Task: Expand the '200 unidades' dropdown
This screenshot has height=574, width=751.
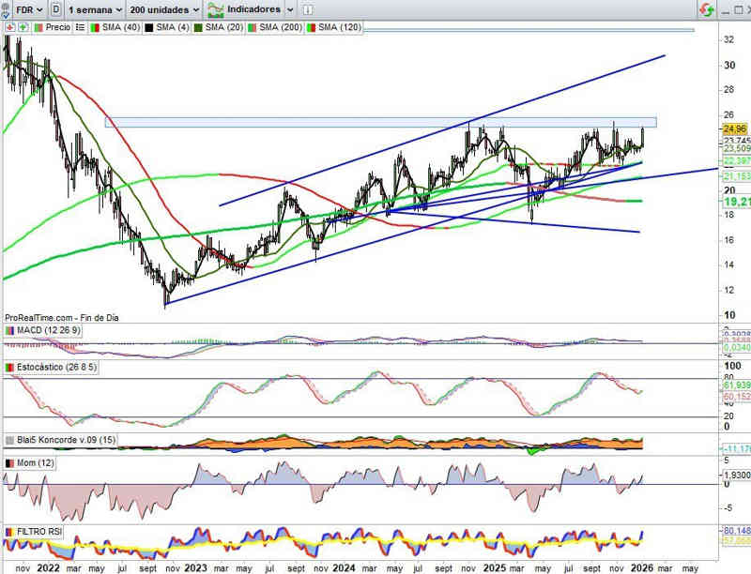Action: [164, 9]
